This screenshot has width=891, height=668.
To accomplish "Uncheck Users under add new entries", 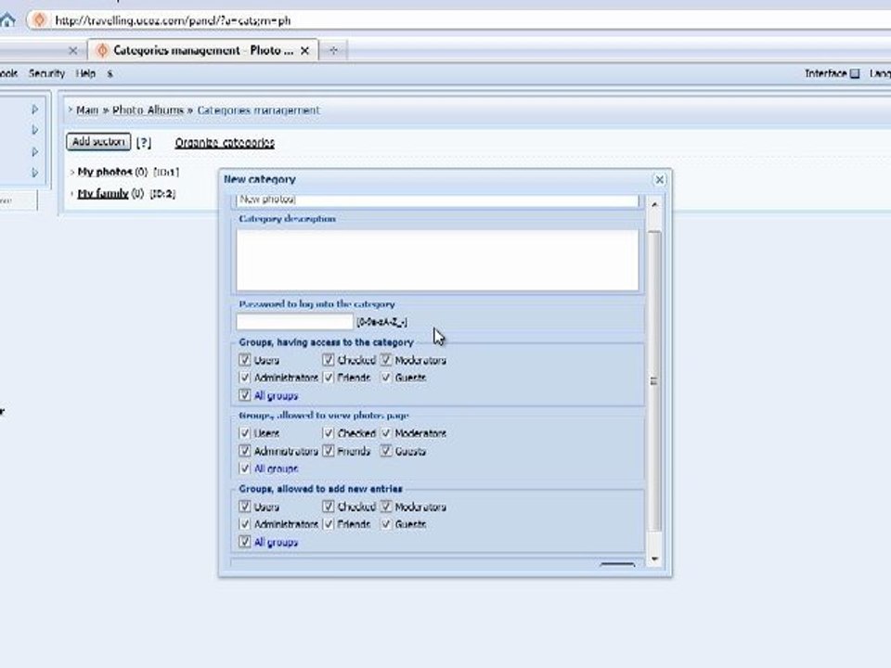I will (x=244, y=507).
